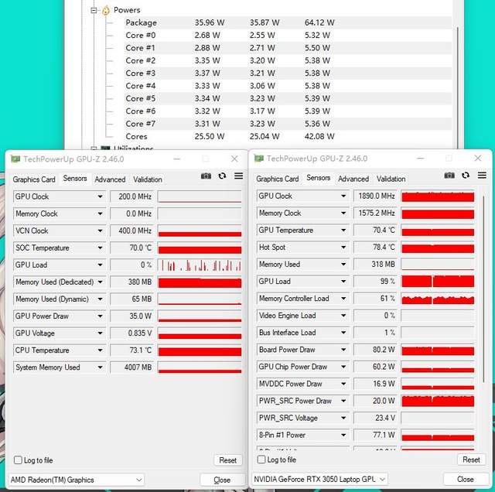Viewport: 495px width, 492px height.
Task: Open hamburger menu in left GPU-Z window
Action: 239,176
